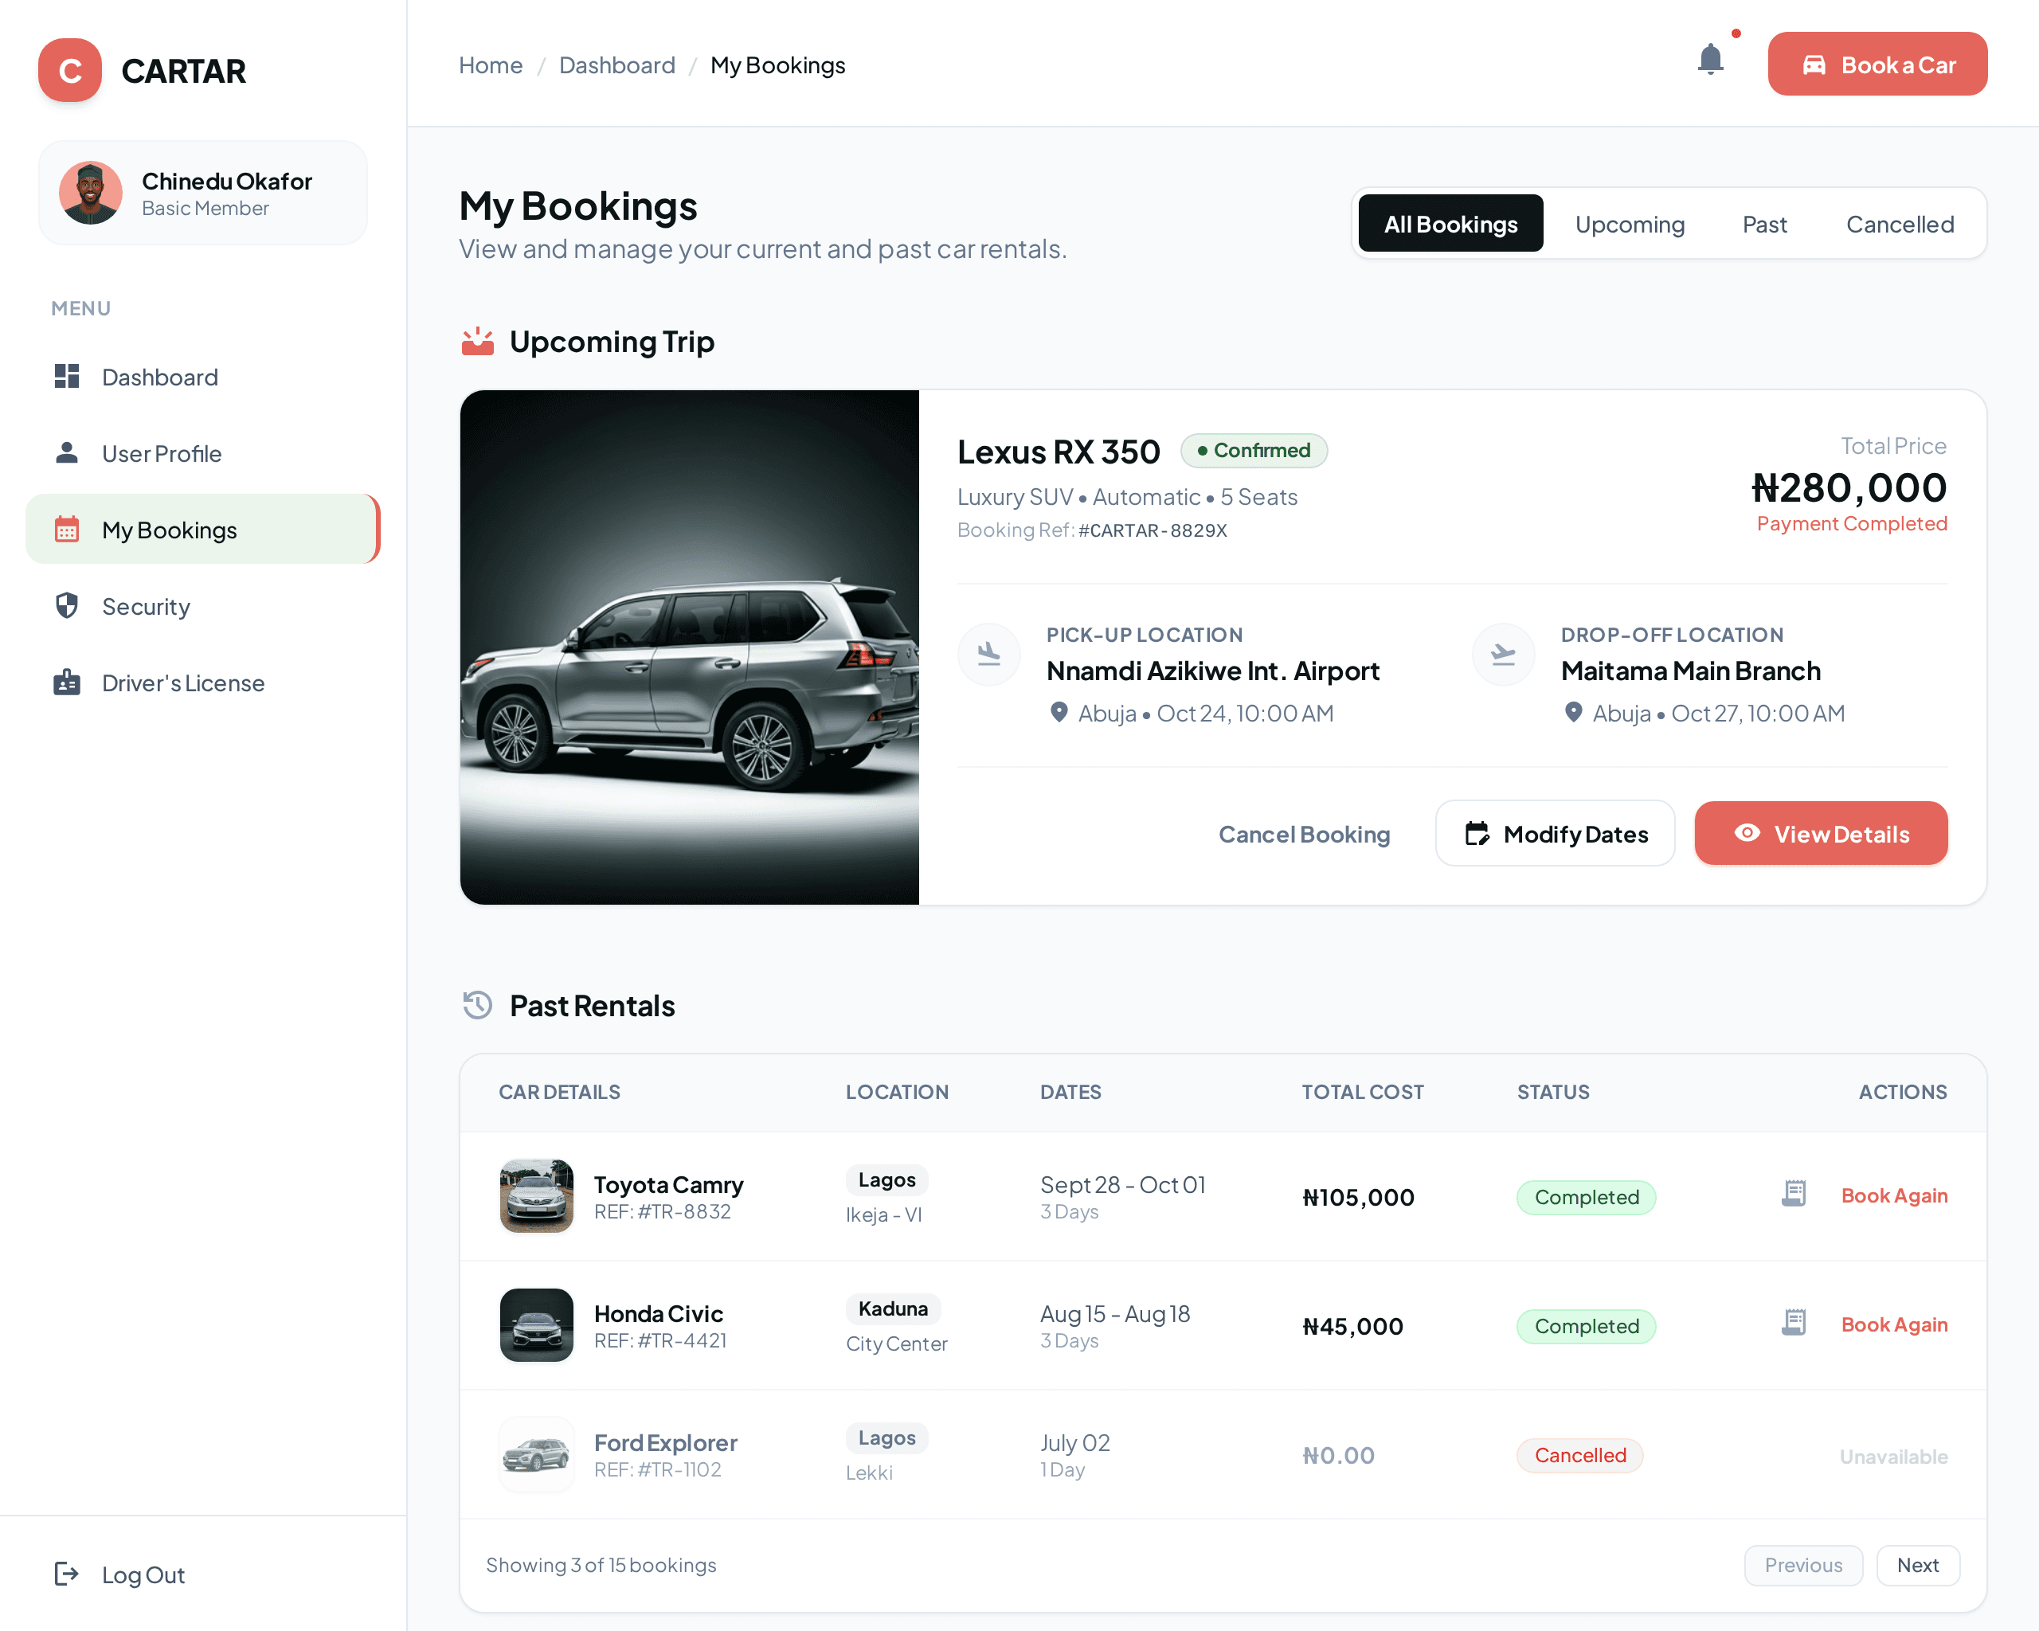
Task: Switch to the Upcoming tab
Action: 1630,224
